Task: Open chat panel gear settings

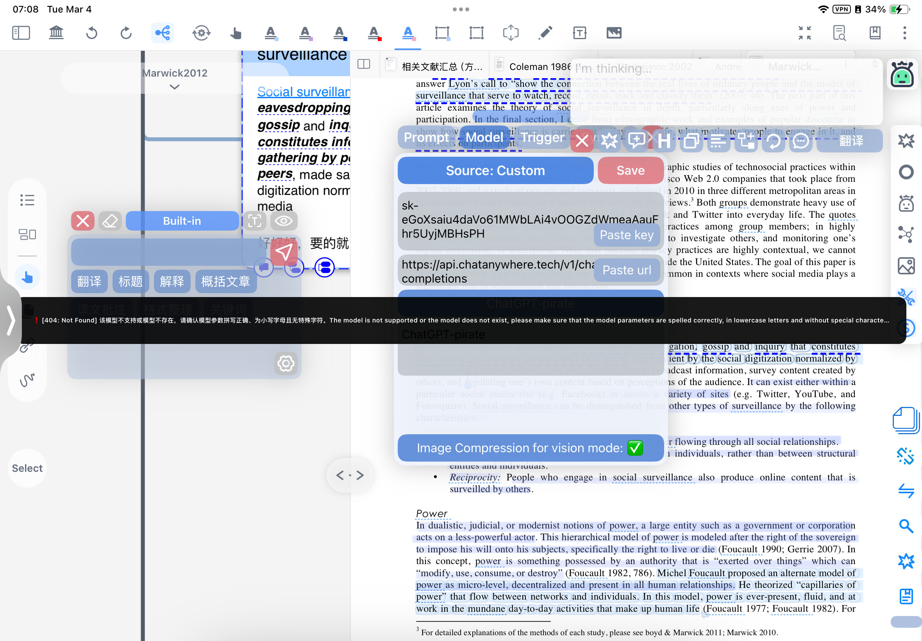Action: (286, 363)
